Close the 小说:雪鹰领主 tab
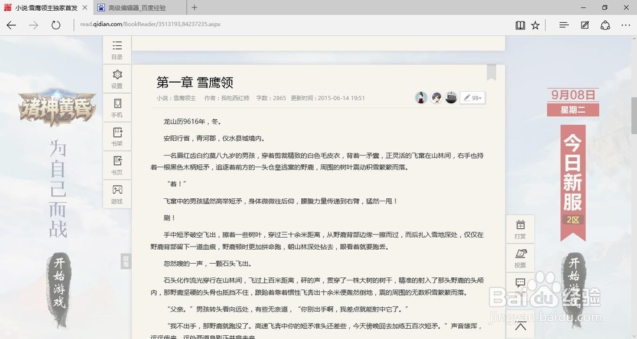Screen dimensions: 637x339 pos(85,8)
